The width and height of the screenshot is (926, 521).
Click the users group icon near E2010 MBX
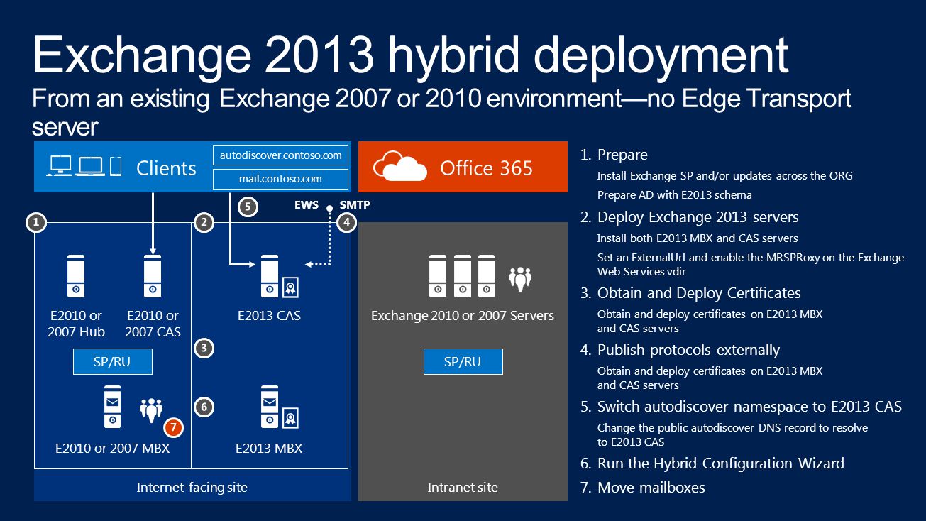(151, 410)
